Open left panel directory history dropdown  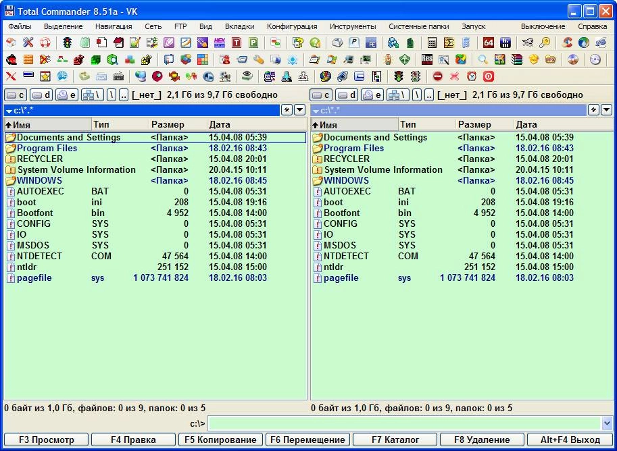300,110
